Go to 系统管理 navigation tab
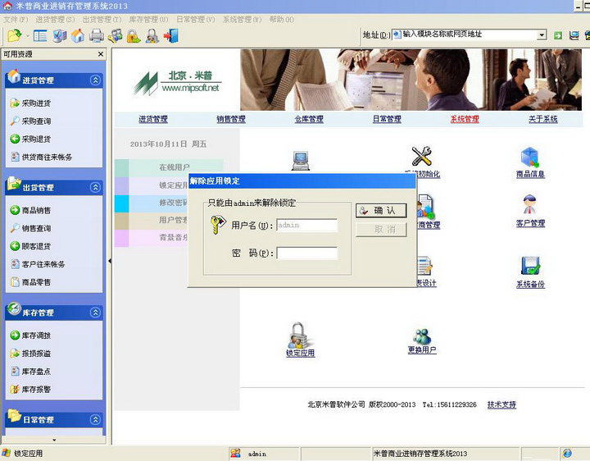The width and height of the screenshot is (590, 461). tap(465, 119)
